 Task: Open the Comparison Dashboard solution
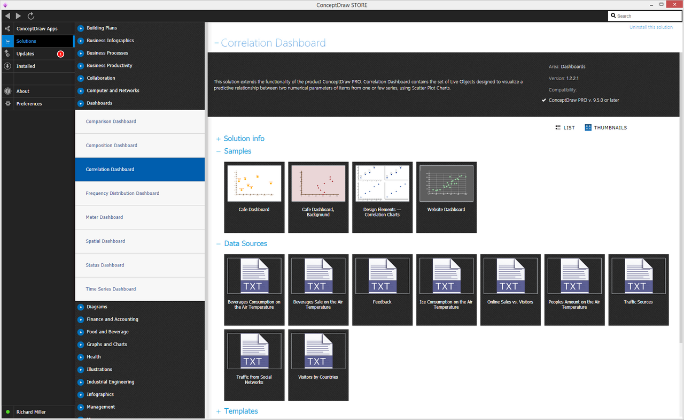(x=140, y=121)
